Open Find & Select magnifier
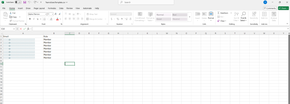Viewport: 290px width, 104px height. tap(243, 17)
